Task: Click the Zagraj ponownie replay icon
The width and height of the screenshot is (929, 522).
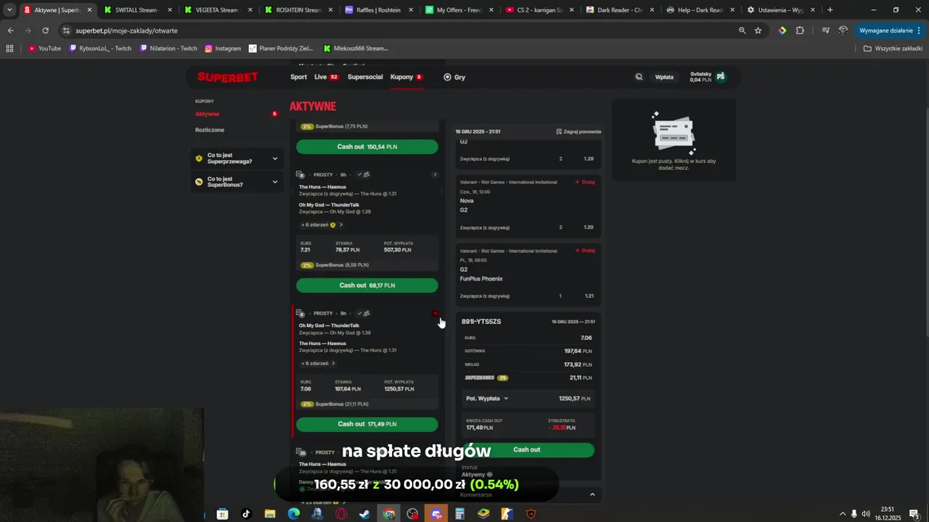Action: tap(559, 132)
